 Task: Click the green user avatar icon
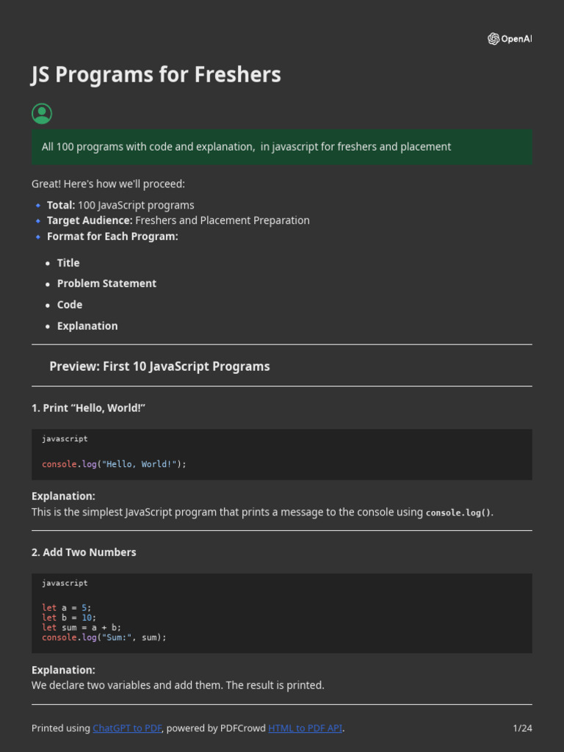[x=42, y=113]
